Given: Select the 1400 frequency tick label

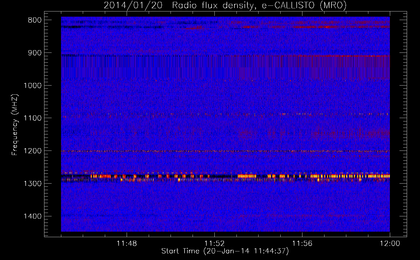Looking at the screenshot, I should pos(32,216).
